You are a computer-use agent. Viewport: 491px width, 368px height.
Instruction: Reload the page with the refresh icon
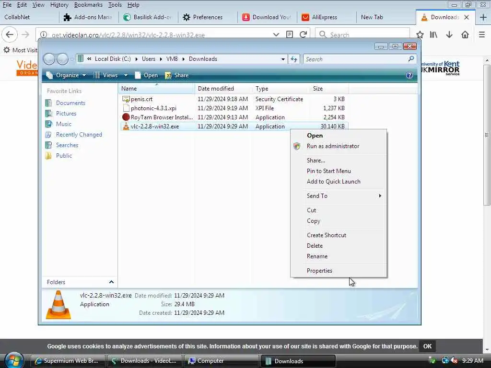tap(303, 34)
